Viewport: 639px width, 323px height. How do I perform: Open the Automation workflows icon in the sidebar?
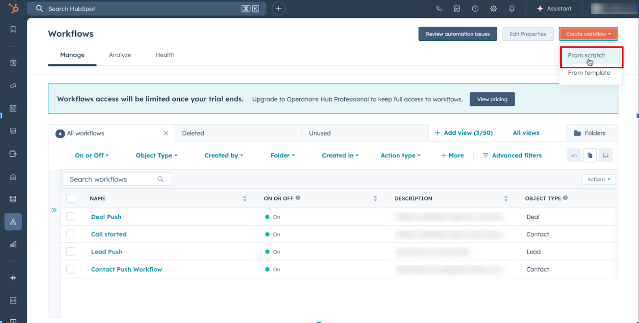click(13, 222)
